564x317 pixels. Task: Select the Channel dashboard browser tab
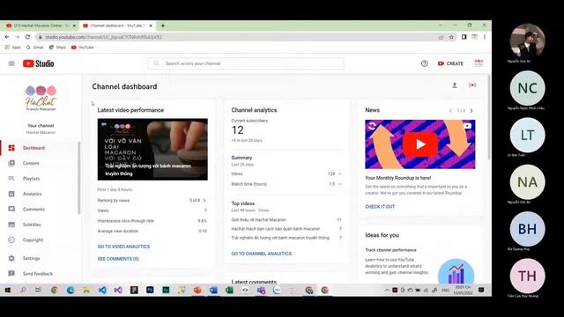tap(117, 26)
